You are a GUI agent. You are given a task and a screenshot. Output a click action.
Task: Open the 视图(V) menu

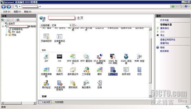pos(17,12)
